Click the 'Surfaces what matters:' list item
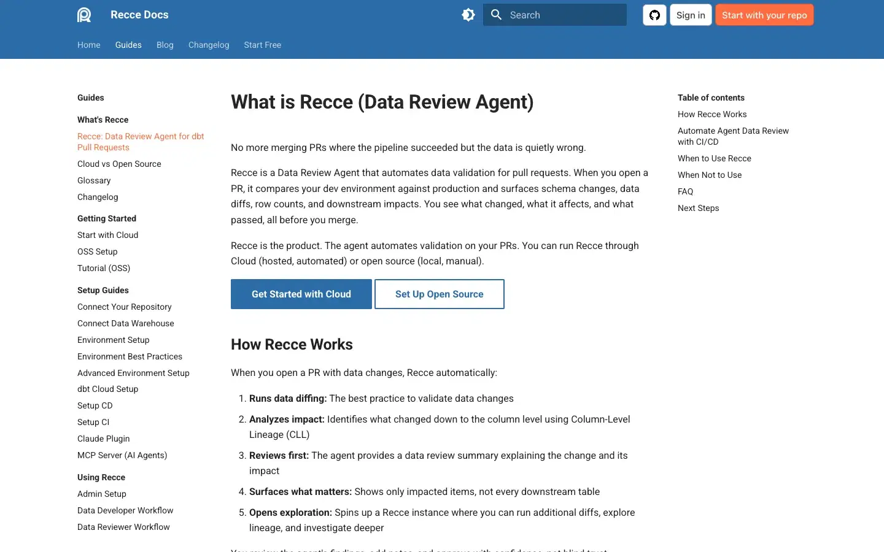The height and width of the screenshot is (552, 884). pyautogui.click(x=424, y=492)
